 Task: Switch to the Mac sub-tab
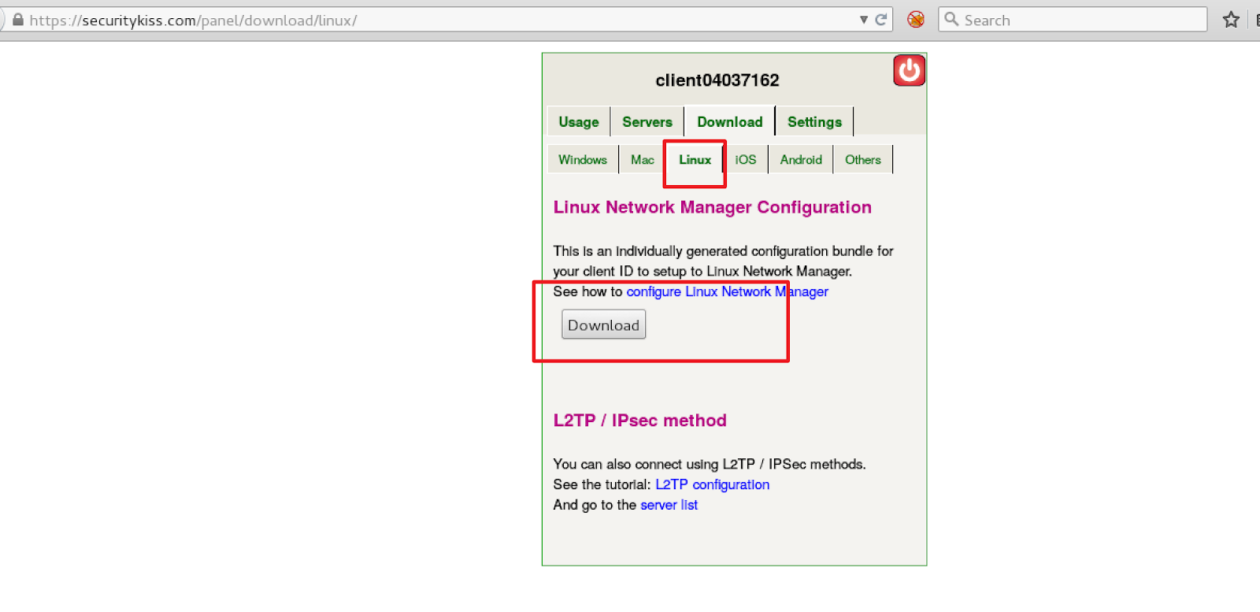coord(643,159)
